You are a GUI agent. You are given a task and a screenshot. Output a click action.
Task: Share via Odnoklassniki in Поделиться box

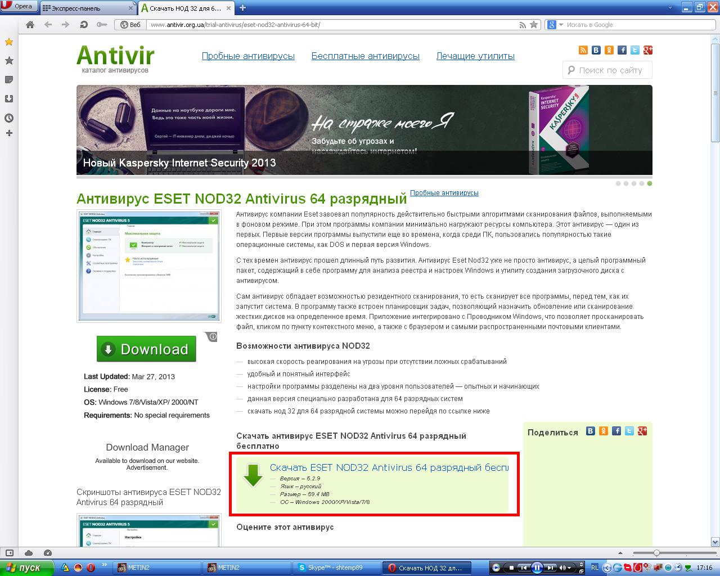pyautogui.click(x=604, y=431)
